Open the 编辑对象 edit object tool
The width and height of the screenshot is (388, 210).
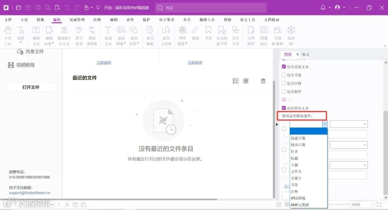(x=49, y=36)
